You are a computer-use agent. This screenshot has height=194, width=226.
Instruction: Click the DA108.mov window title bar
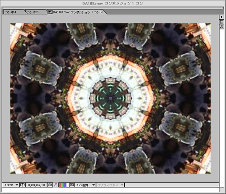pos(113,3)
